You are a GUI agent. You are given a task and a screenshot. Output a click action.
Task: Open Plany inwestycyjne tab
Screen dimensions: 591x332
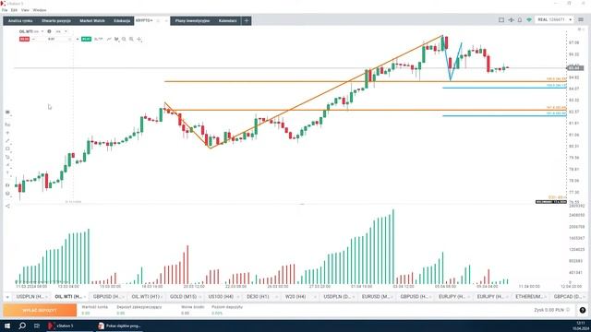192,20
